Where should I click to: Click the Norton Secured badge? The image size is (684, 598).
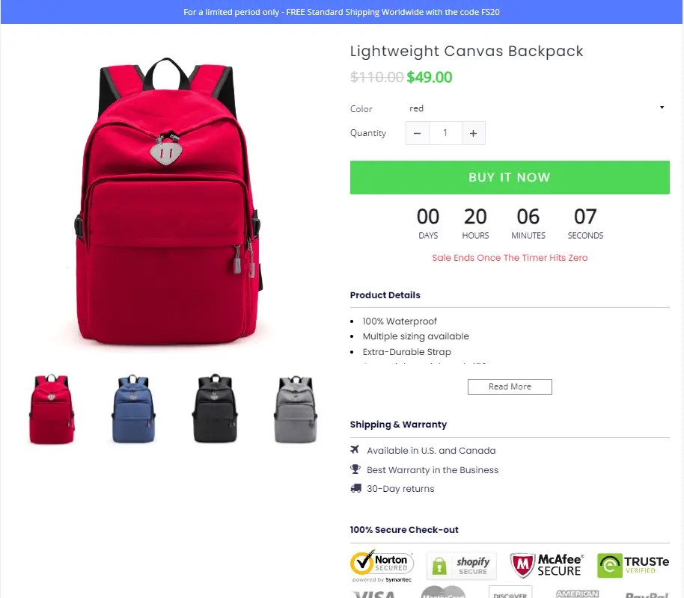click(x=382, y=566)
